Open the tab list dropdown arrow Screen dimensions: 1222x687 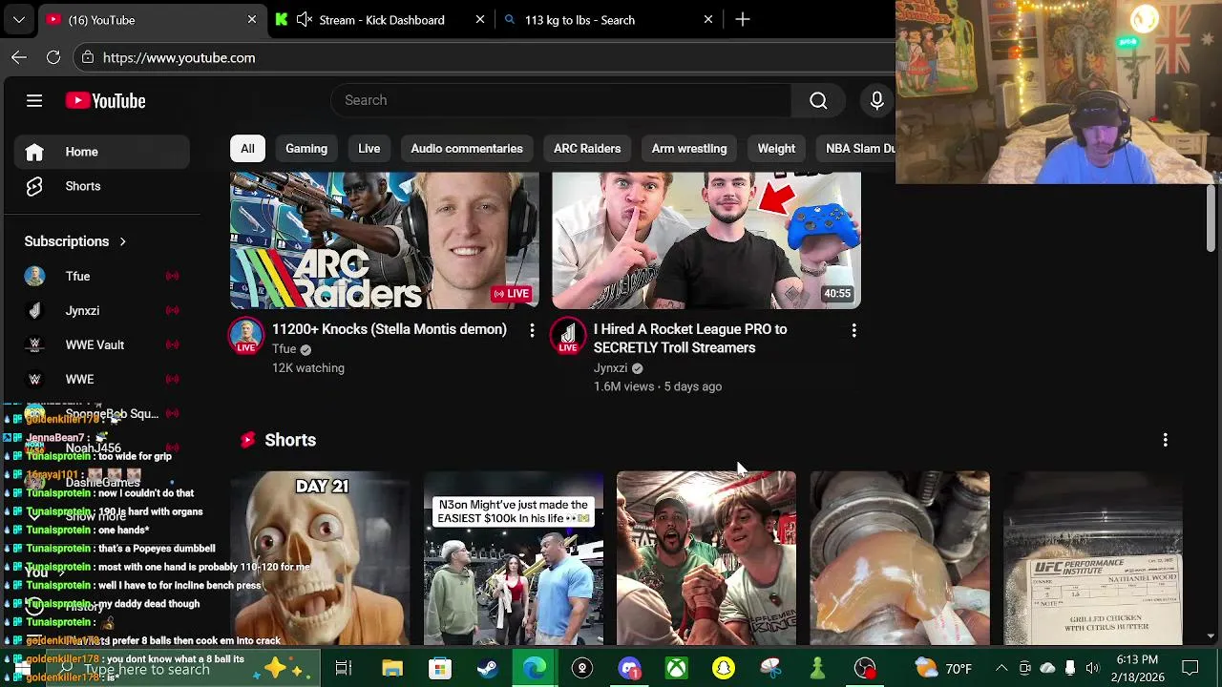click(18, 19)
